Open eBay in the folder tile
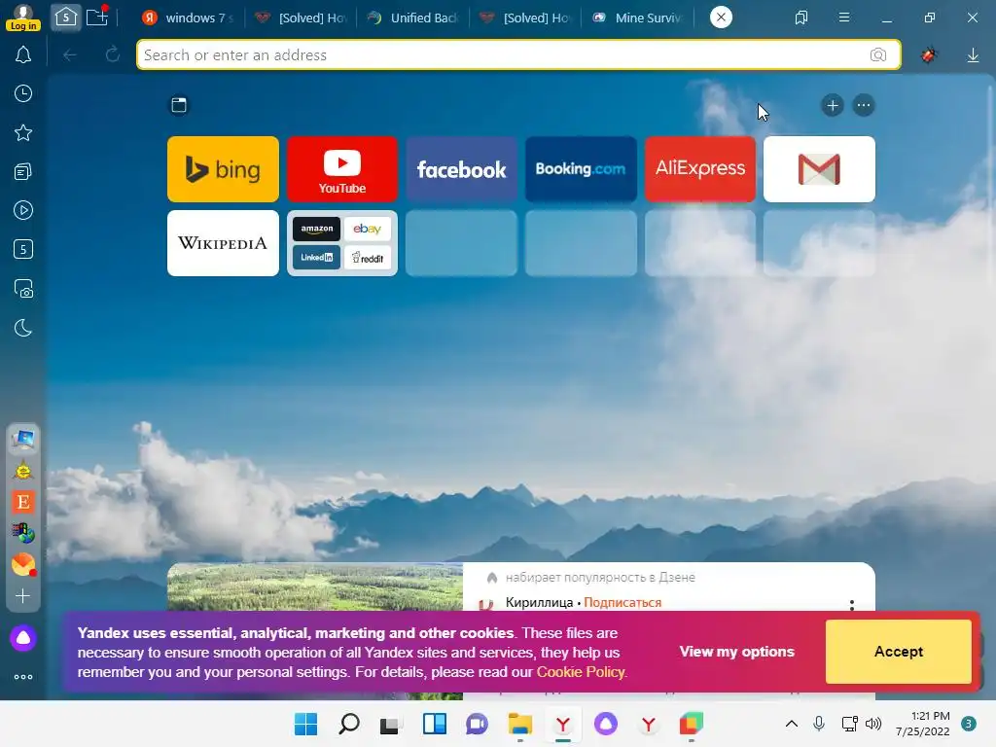996x747 pixels. [367, 229]
